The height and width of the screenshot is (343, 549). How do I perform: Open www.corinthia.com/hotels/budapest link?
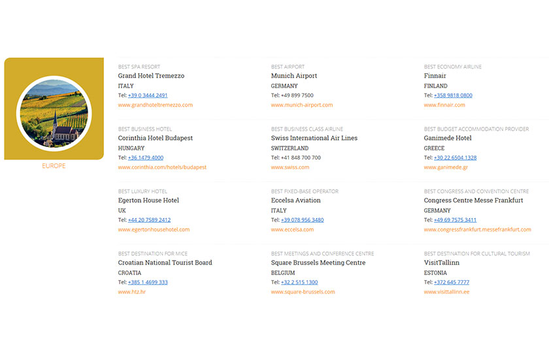click(162, 167)
